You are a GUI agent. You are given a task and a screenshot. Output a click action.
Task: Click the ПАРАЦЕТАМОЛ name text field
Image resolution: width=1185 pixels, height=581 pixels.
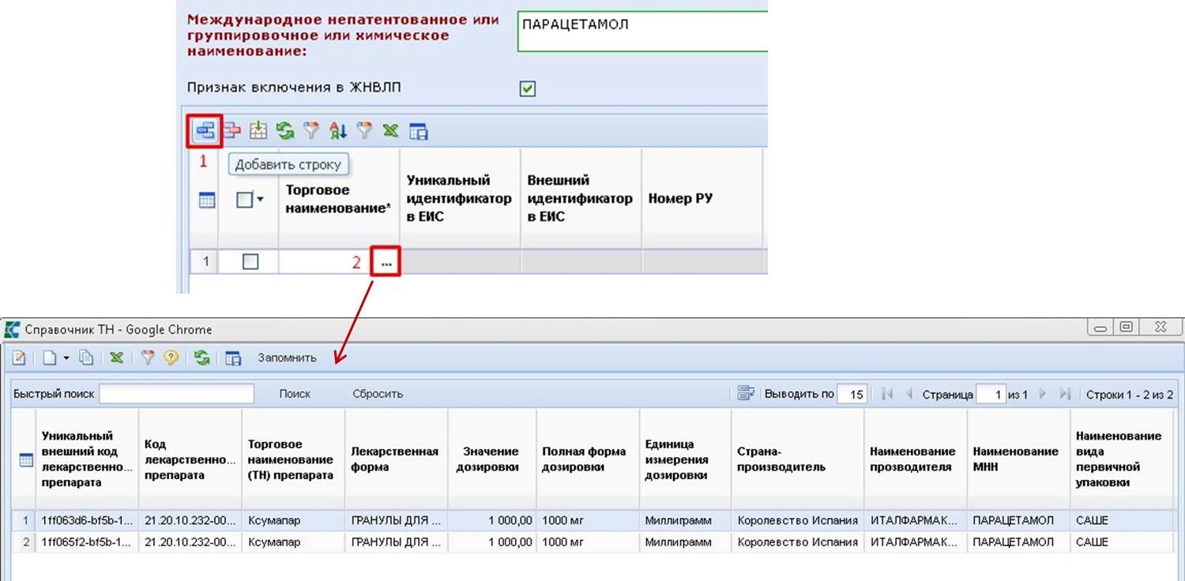point(642,32)
